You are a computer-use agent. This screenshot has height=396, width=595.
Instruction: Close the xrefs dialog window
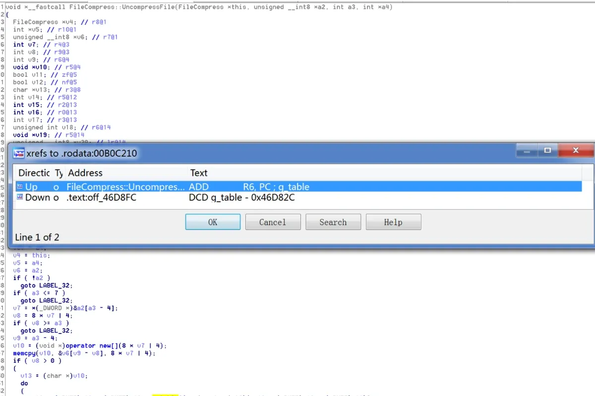click(575, 150)
